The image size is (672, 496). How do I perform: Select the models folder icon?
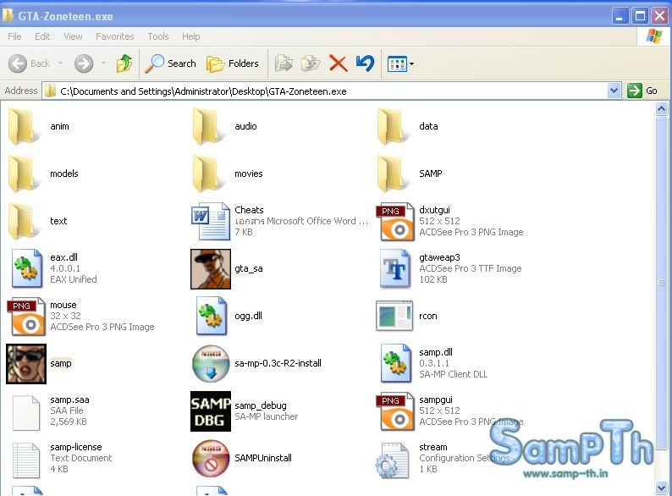(25, 174)
